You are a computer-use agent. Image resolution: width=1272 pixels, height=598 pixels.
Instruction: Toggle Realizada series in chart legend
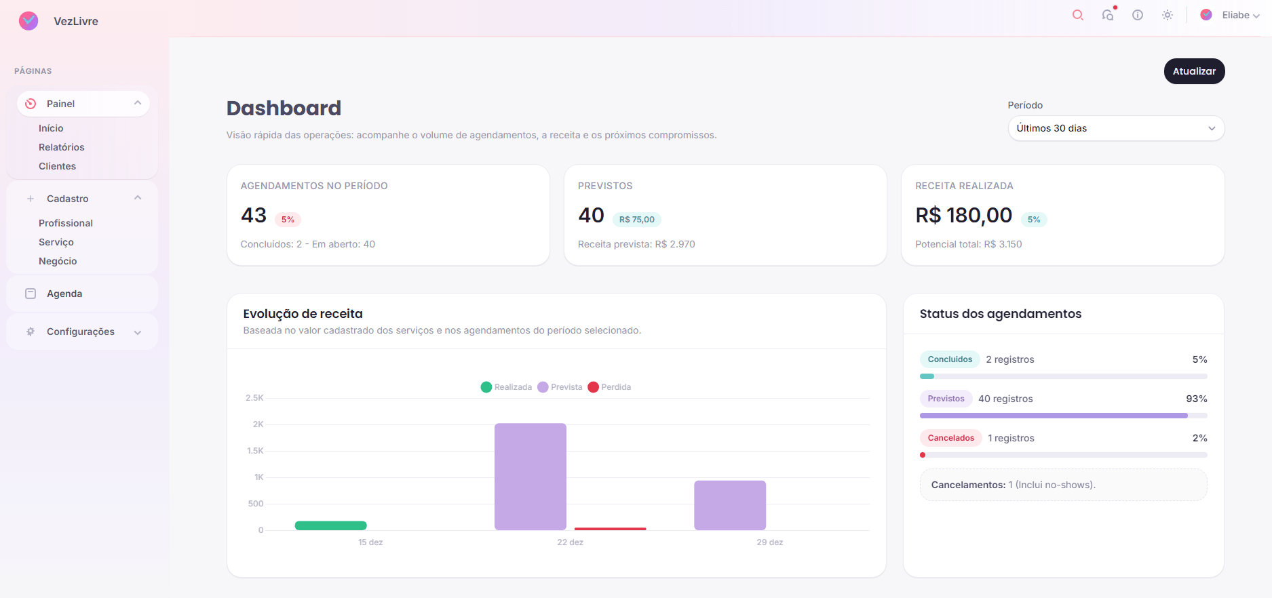point(506,387)
